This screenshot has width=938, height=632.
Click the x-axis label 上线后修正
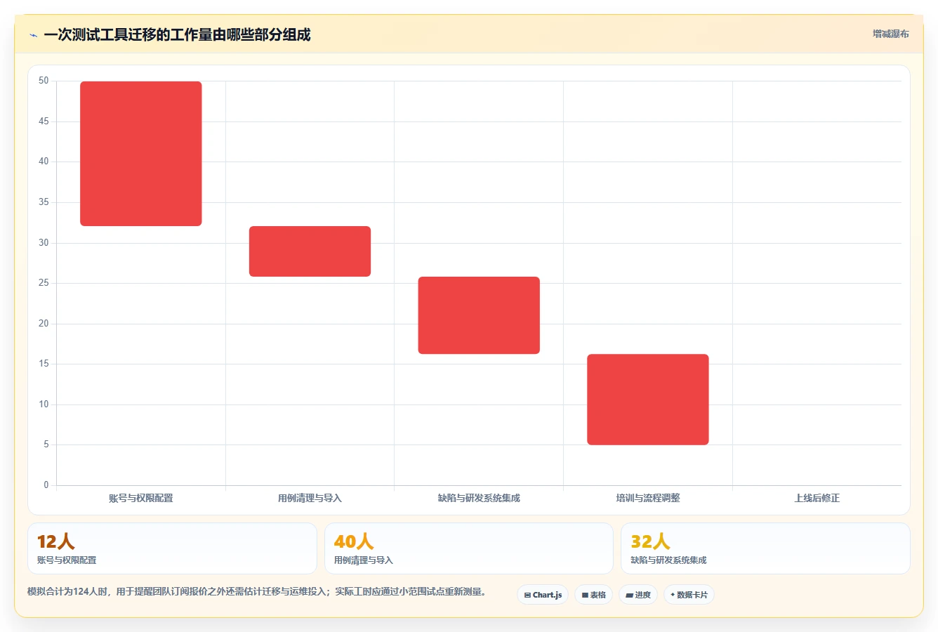817,498
